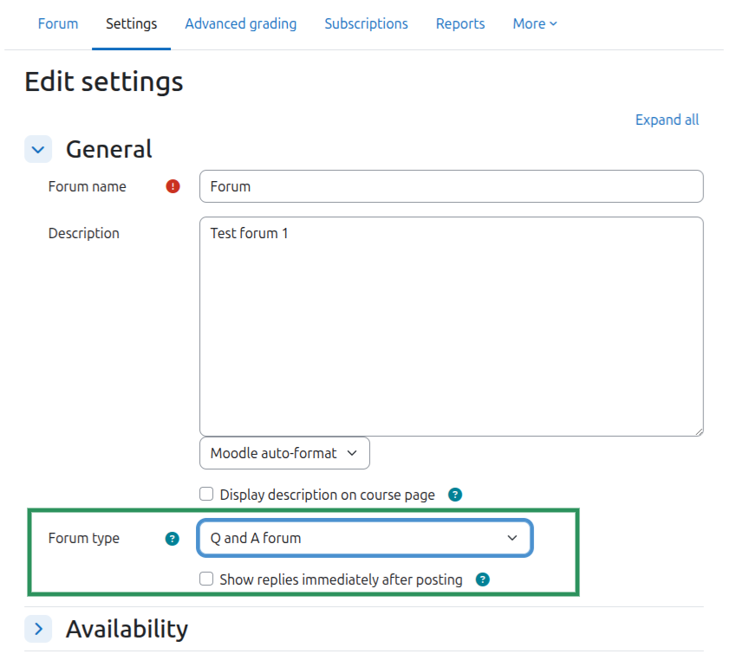Click inside the Description text area

pyautogui.click(x=451, y=327)
